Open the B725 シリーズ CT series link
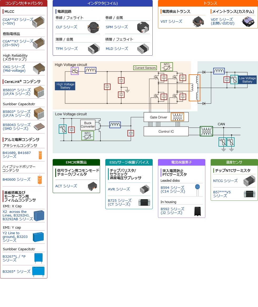The width and height of the screenshot is (258, 307). pyautogui.click(x=120, y=202)
